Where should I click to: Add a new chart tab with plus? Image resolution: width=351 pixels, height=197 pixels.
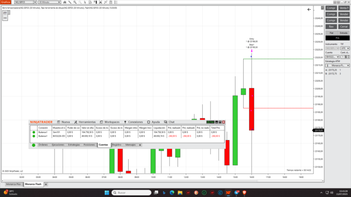tap(46, 184)
